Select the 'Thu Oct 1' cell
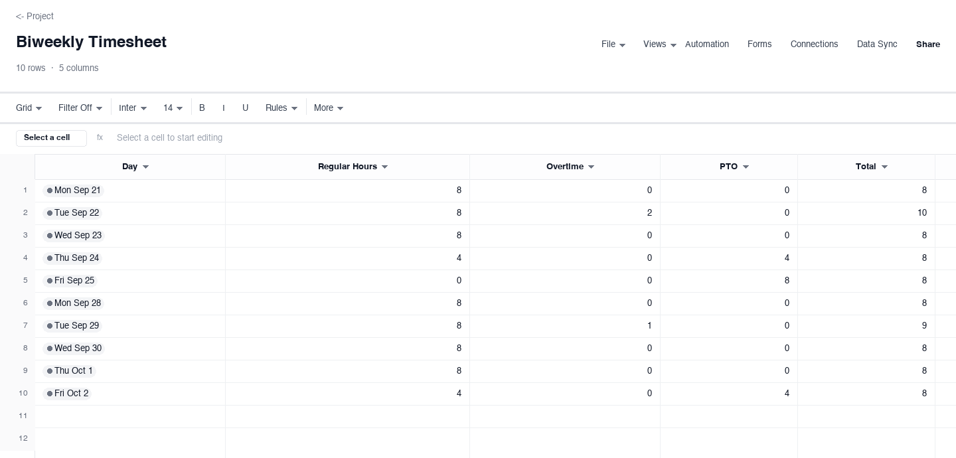Image resolution: width=956 pixels, height=458 pixels. click(130, 371)
